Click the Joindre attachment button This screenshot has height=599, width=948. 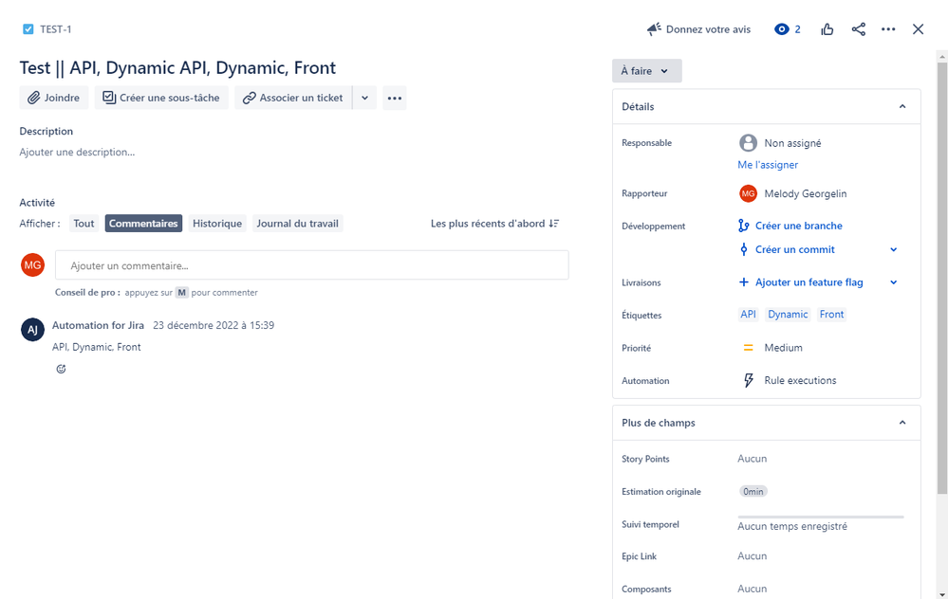coord(54,98)
